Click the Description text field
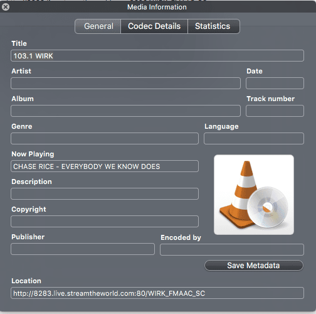The height and width of the screenshot is (314, 316). (x=105, y=194)
